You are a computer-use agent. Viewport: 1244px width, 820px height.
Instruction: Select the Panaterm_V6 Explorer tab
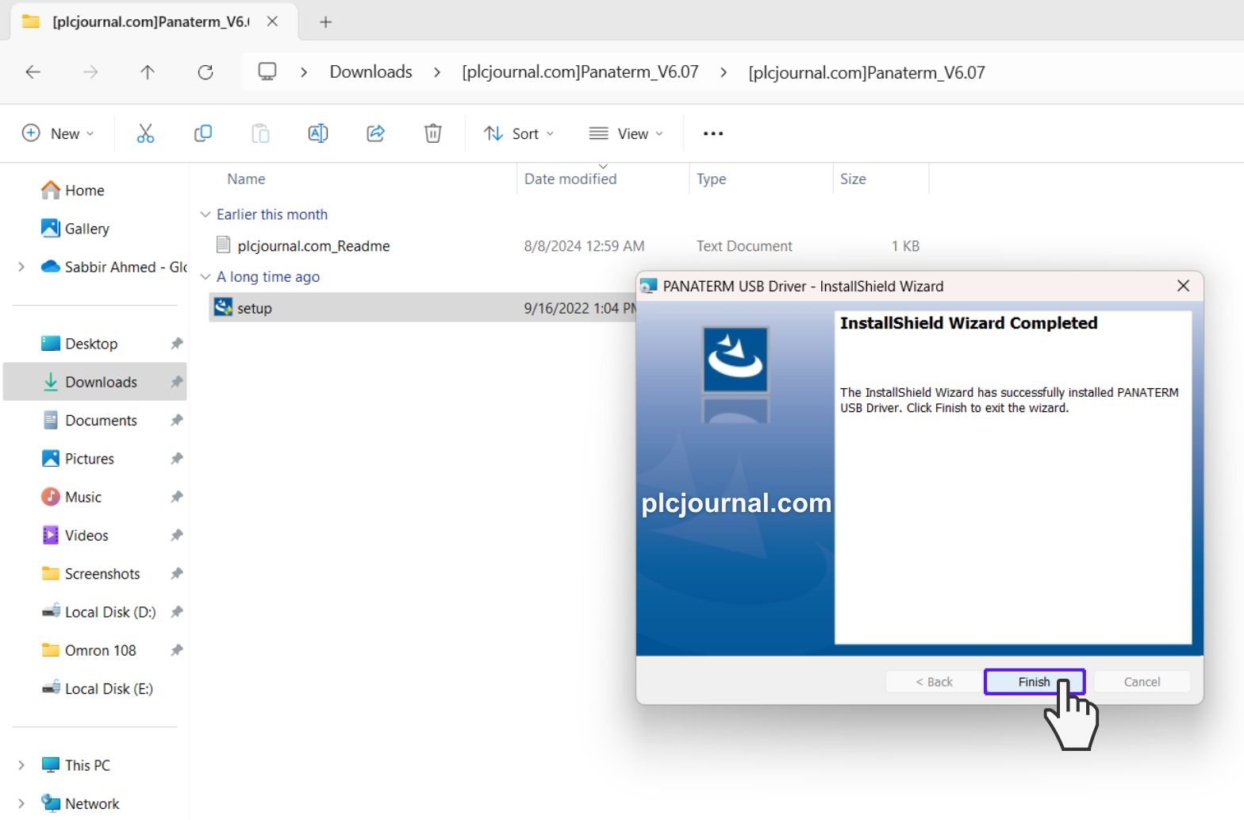pos(151,21)
